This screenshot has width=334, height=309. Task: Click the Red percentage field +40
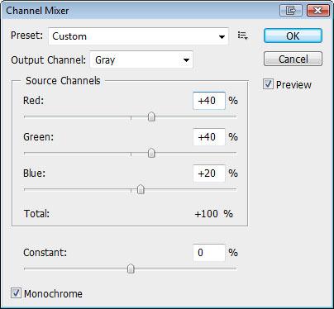(x=209, y=101)
